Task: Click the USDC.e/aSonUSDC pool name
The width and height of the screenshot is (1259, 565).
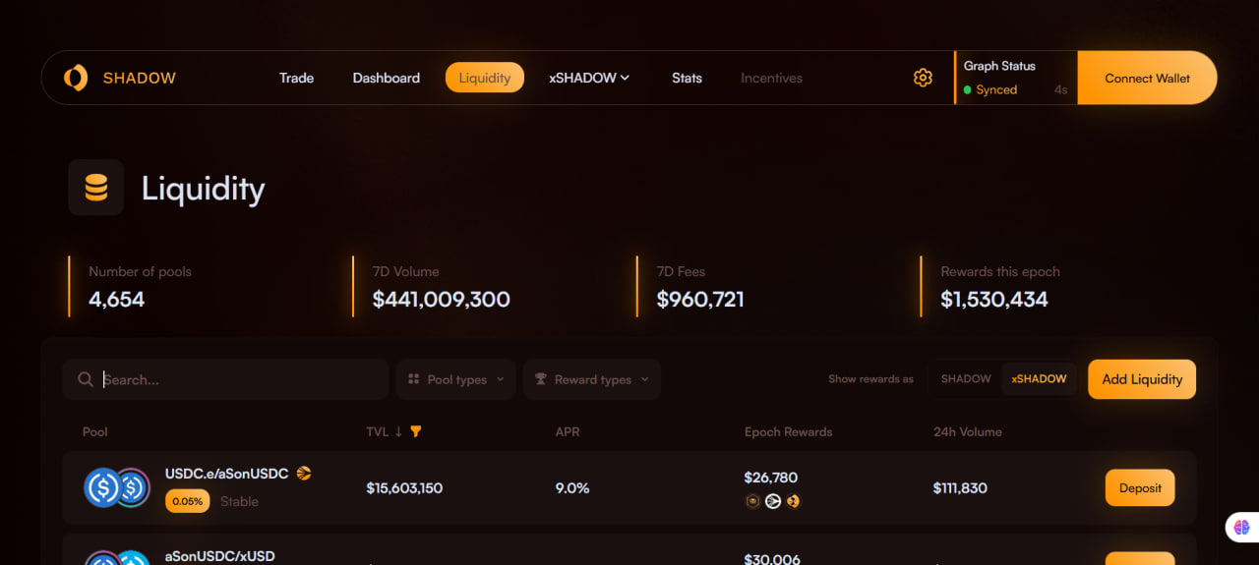Action: tap(226, 474)
